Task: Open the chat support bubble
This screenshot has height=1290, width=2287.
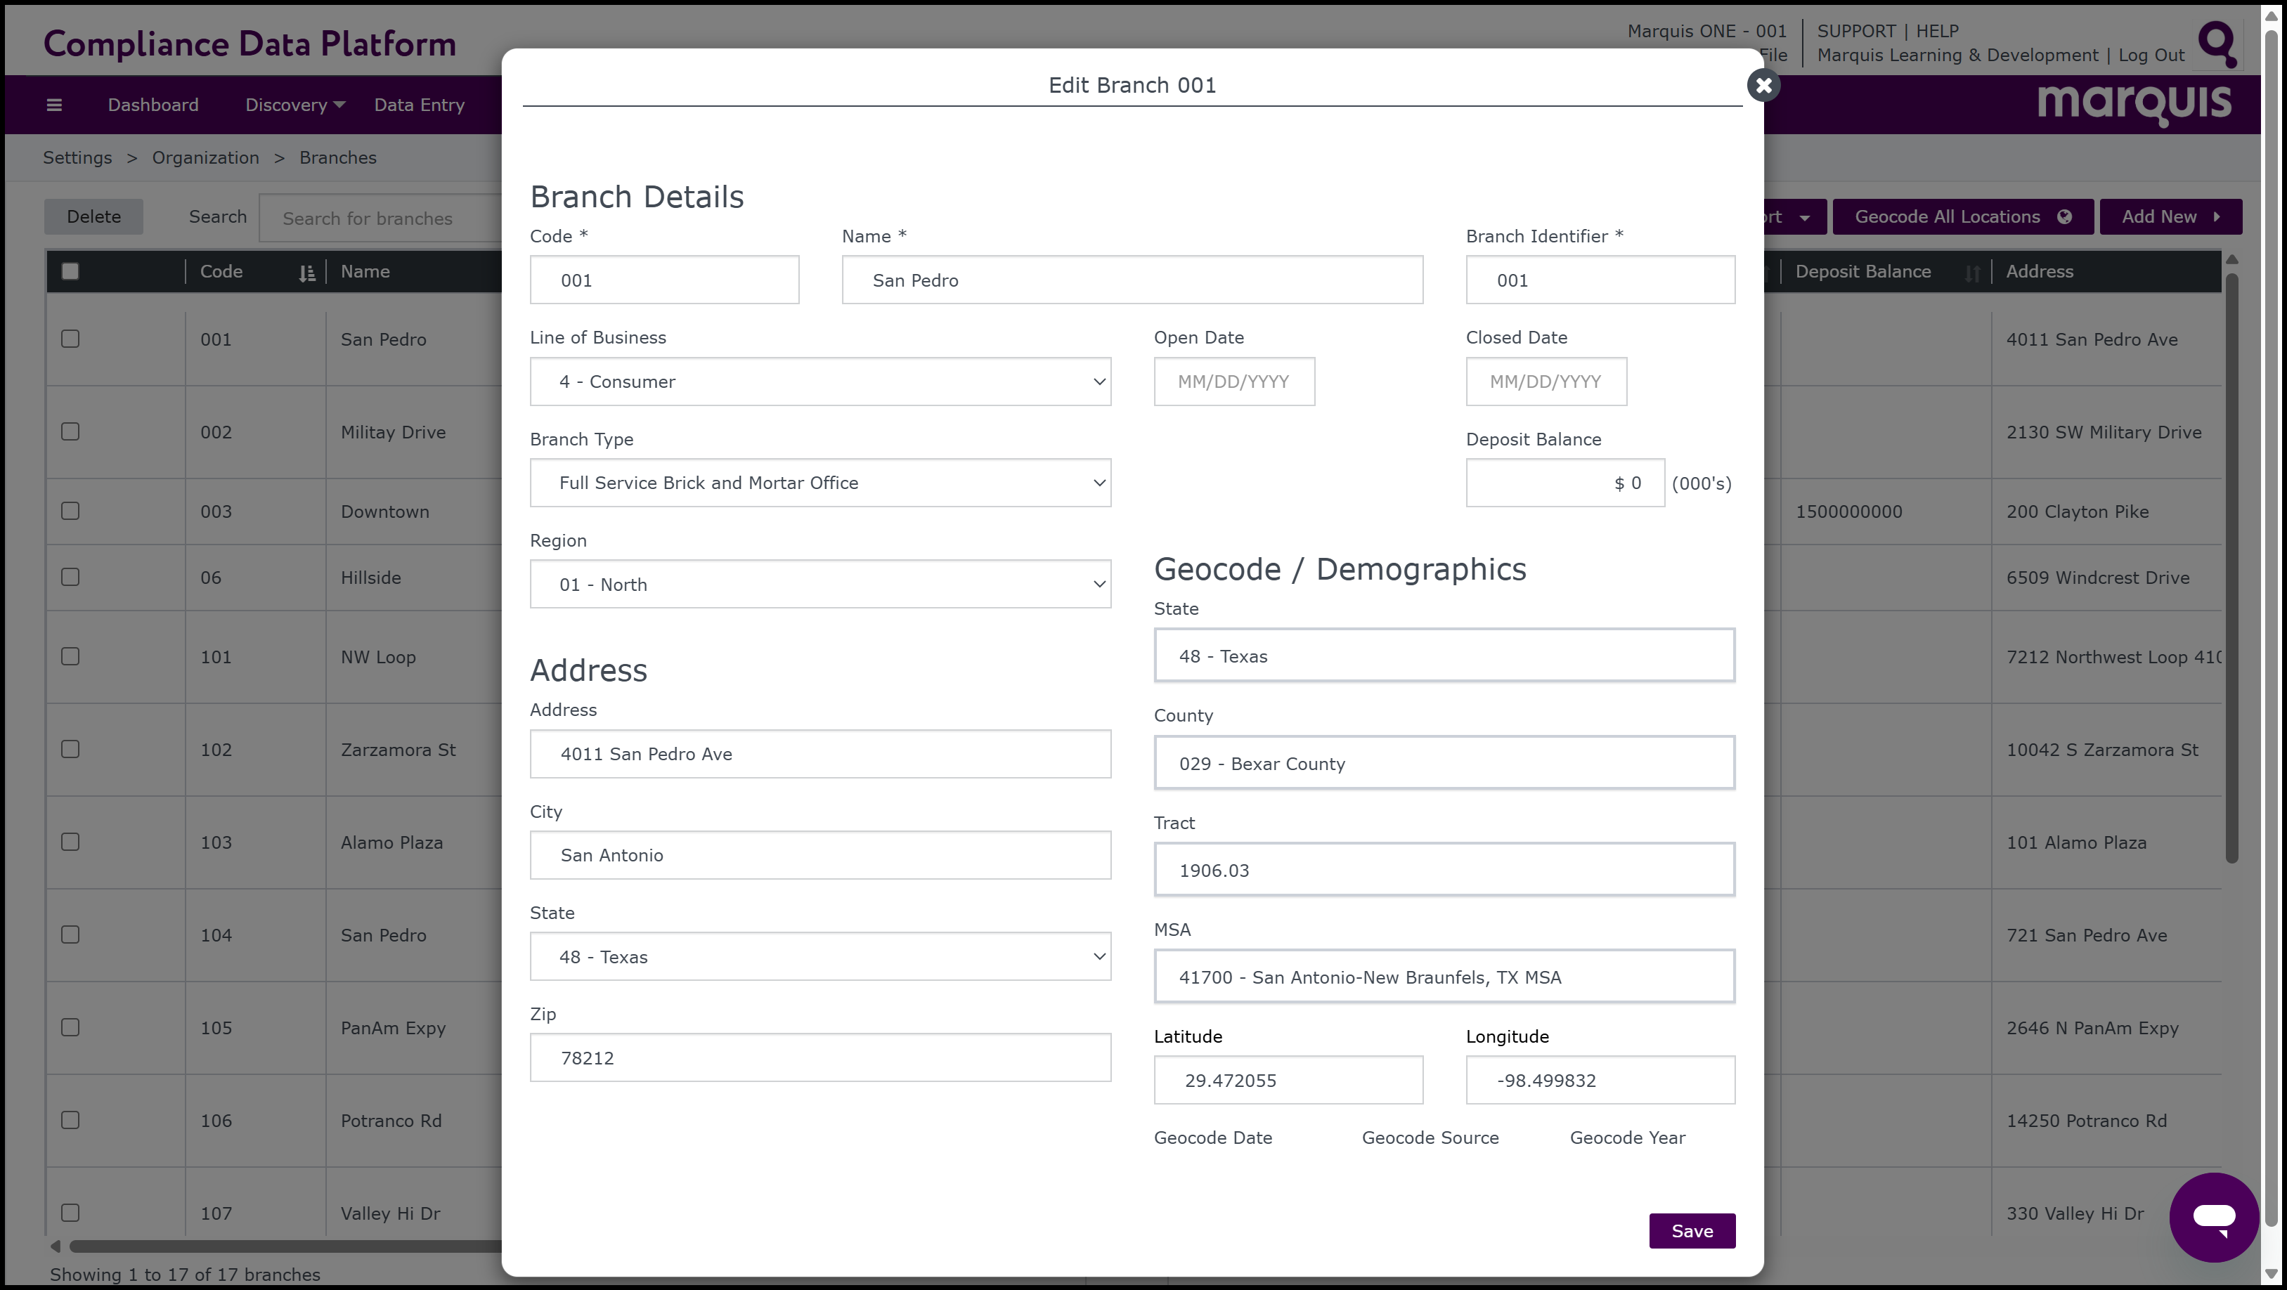Action: click(x=2213, y=1216)
